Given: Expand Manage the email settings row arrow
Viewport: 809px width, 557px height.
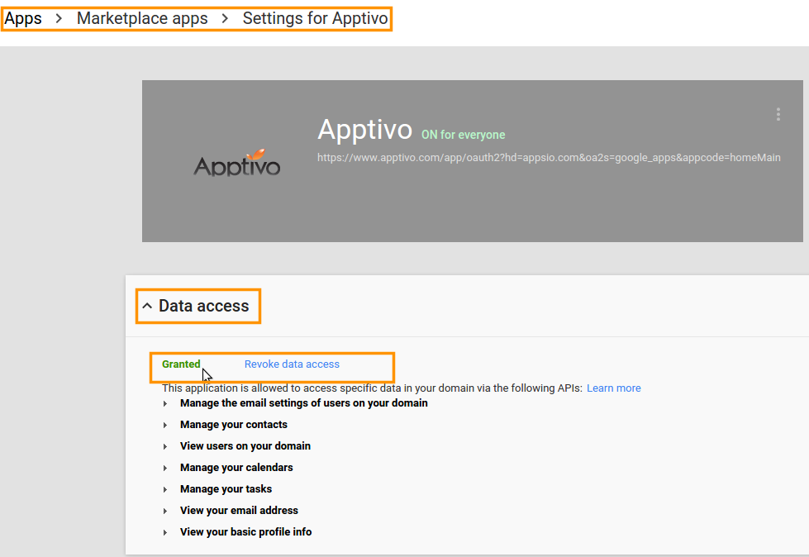Looking at the screenshot, I should tap(165, 404).
